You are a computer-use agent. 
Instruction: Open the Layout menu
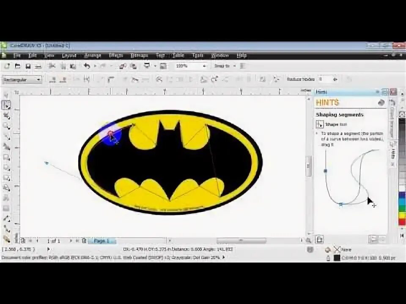click(x=69, y=56)
